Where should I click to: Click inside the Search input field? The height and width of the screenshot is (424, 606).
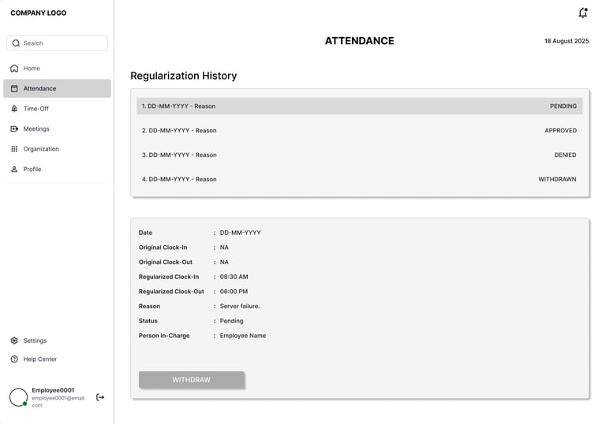tap(63, 43)
